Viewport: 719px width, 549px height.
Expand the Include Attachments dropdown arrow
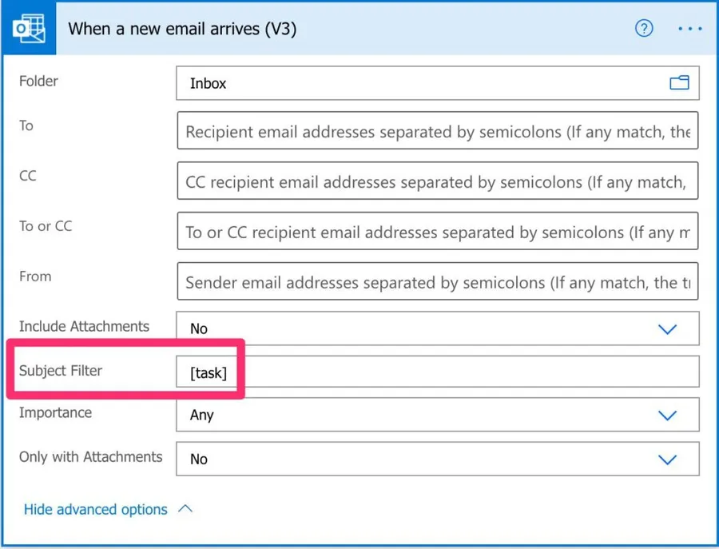coord(666,328)
